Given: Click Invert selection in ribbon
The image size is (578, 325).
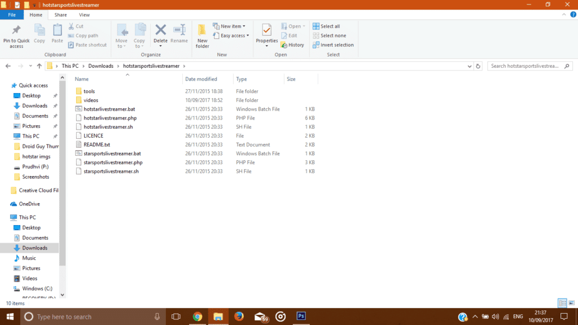Looking at the screenshot, I should pos(333,45).
